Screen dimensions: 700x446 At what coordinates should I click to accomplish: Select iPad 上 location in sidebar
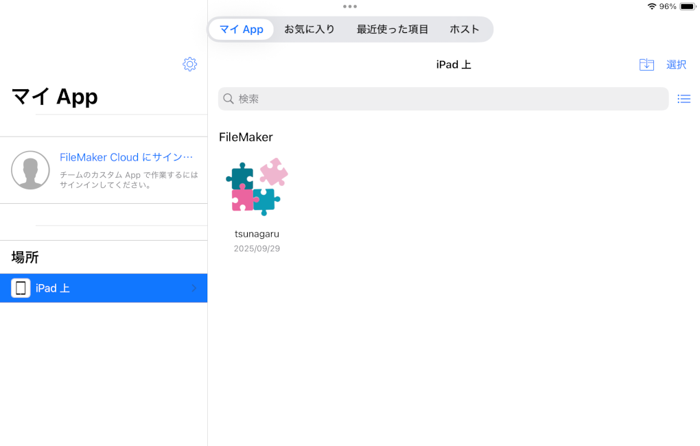(x=103, y=288)
